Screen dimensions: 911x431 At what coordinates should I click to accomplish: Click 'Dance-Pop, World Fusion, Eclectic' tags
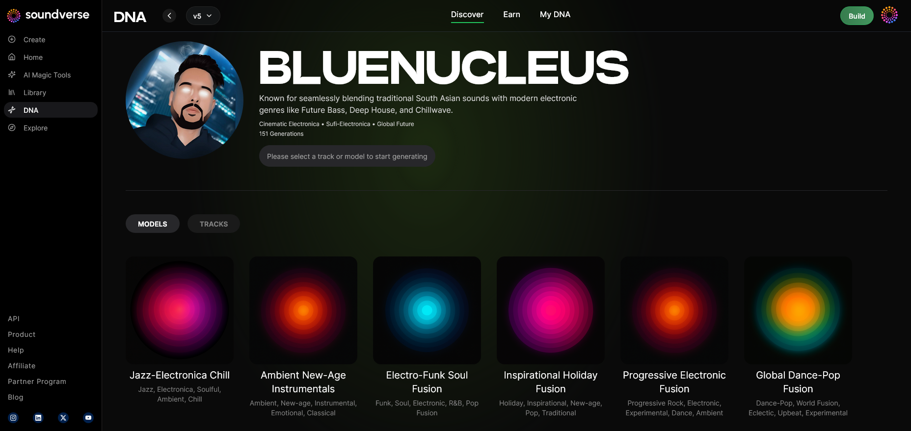point(798,408)
